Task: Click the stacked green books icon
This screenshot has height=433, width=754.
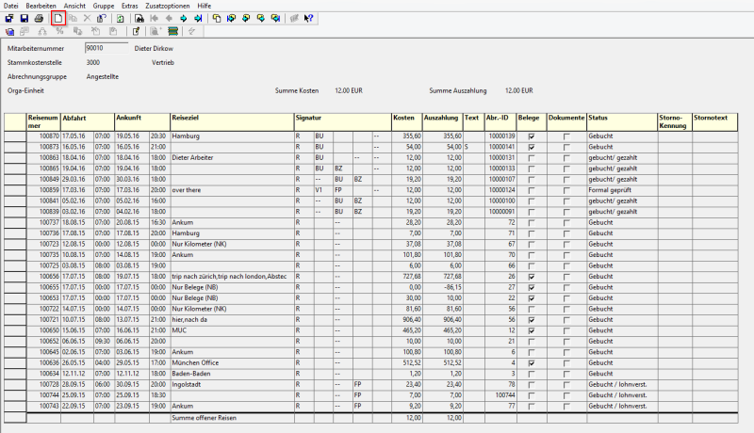Action: click(173, 32)
